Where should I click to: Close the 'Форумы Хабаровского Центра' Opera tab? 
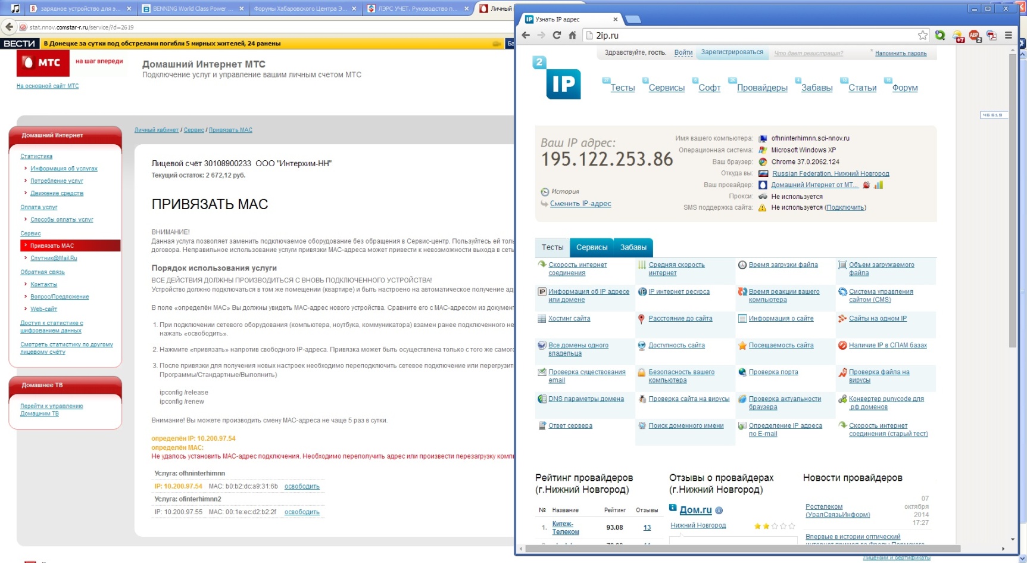[x=354, y=9]
